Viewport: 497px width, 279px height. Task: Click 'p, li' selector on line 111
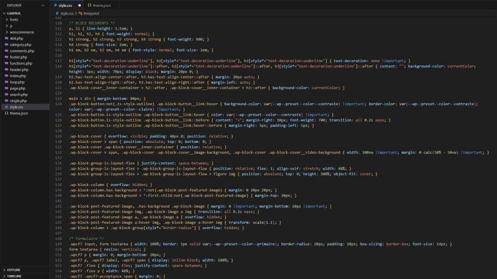74,29
